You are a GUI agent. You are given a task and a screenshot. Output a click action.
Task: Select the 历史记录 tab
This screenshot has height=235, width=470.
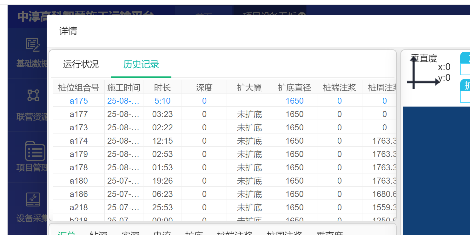[x=141, y=64]
